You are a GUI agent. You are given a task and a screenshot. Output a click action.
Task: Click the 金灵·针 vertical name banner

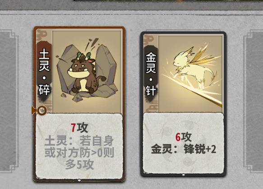tap(151, 74)
